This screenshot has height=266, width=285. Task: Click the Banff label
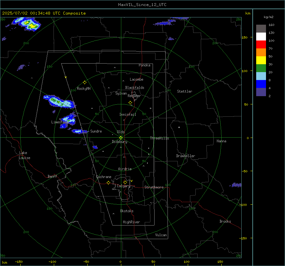point(52,176)
